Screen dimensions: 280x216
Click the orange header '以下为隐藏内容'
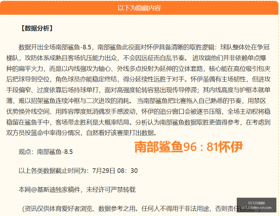coord(139,8)
